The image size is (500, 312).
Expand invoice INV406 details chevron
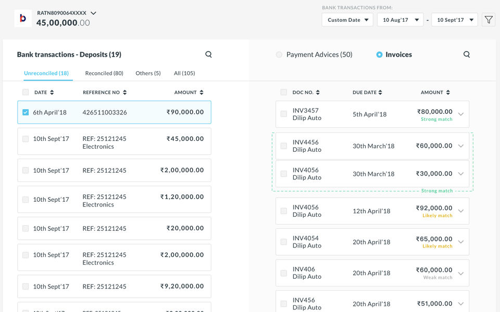coord(461,273)
